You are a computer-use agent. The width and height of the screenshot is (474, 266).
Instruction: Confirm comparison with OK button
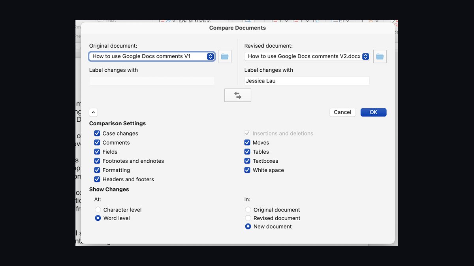(374, 112)
